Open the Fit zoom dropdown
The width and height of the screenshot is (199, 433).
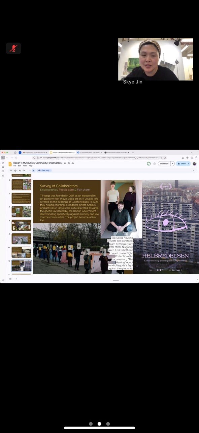pos(26,170)
